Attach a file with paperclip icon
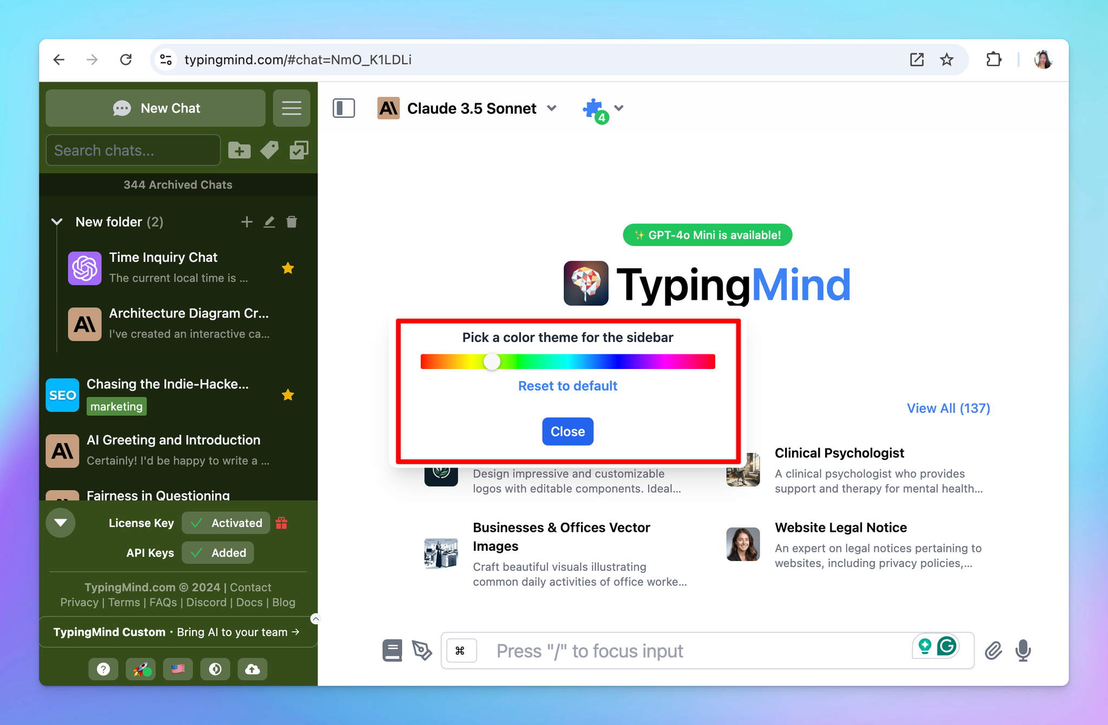The width and height of the screenshot is (1108, 725). click(x=993, y=650)
